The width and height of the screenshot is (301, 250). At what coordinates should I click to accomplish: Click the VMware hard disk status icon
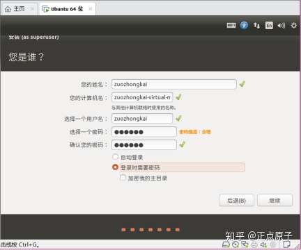pyautogui.click(x=226, y=244)
